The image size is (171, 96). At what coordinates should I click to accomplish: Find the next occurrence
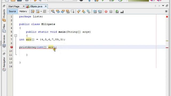coord(63,11)
